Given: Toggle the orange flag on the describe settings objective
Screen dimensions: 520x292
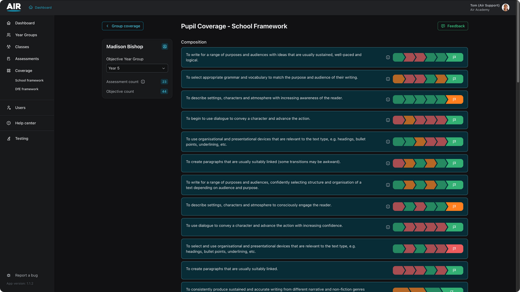Looking at the screenshot, I should coord(454,99).
